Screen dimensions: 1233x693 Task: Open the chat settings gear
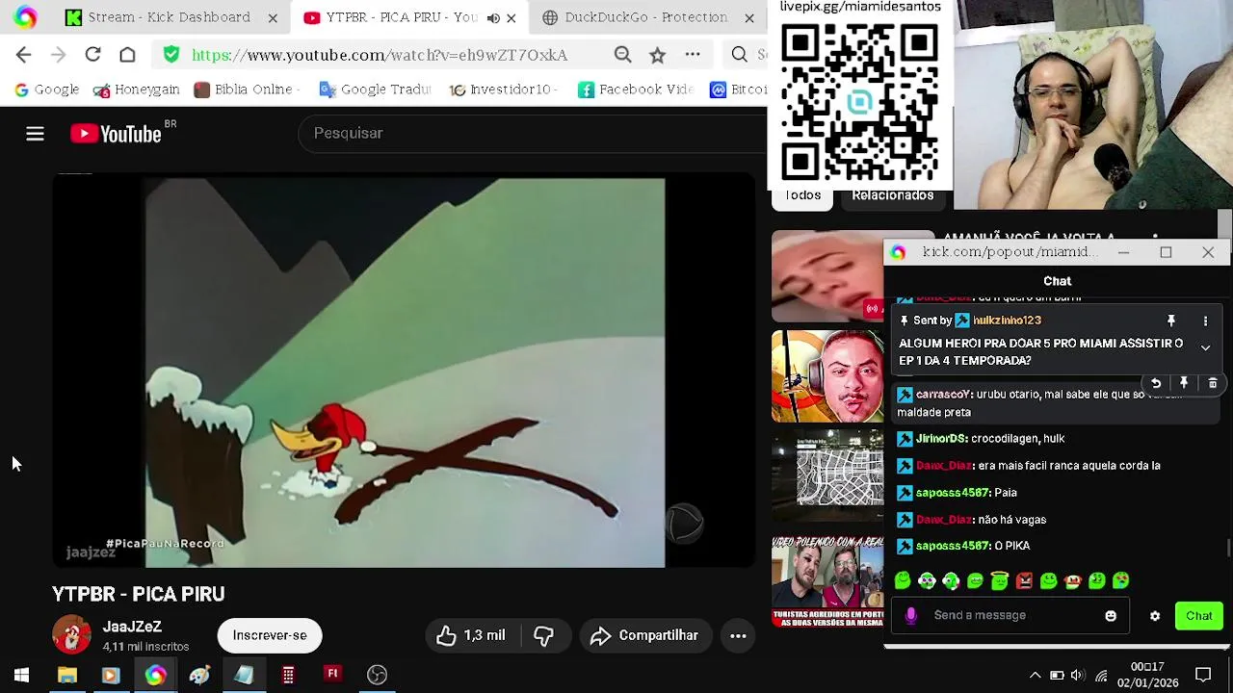pyautogui.click(x=1155, y=616)
